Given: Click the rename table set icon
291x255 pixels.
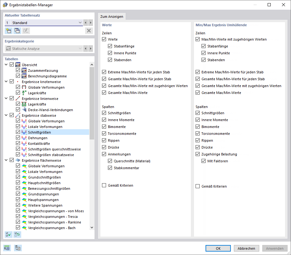Looking at the screenshot, I should pos(26,31).
